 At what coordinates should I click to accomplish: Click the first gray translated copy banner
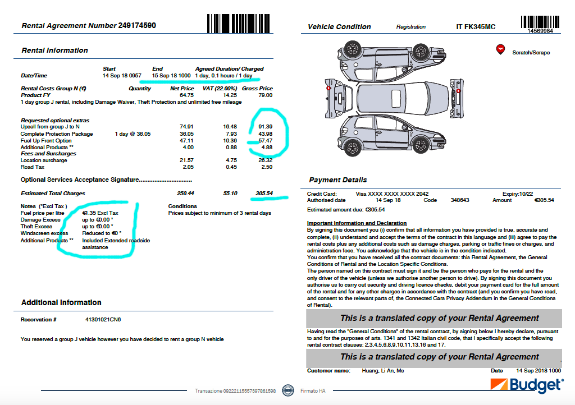pyautogui.click(x=433, y=318)
